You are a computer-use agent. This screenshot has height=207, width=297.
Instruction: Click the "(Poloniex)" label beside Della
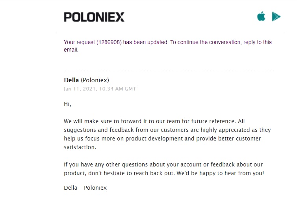[x=95, y=80]
